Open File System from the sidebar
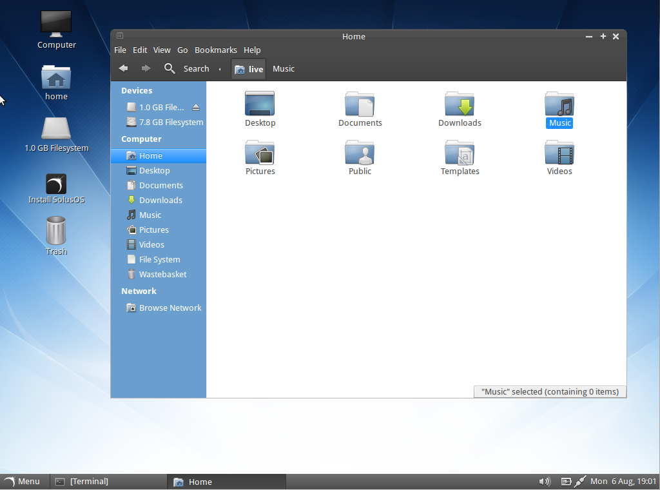This screenshot has width=660, height=490. (158, 259)
